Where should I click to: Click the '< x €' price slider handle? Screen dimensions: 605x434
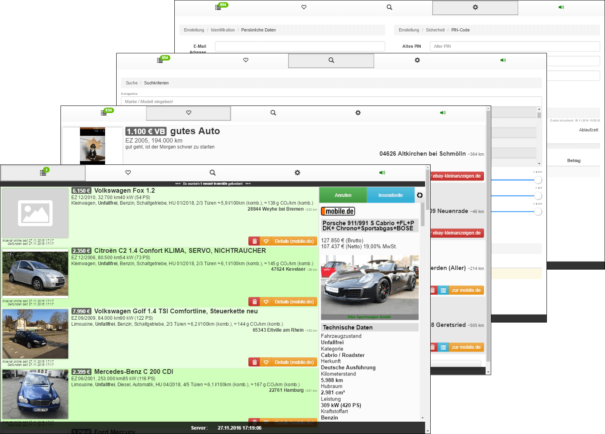(x=538, y=195)
